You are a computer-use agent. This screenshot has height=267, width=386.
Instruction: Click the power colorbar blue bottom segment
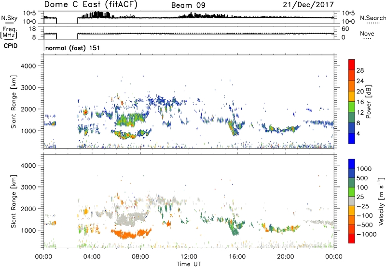click(x=352, y=138)
